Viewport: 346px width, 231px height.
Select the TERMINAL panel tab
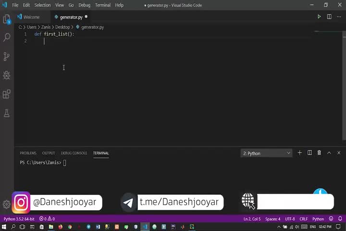[101, 153]
